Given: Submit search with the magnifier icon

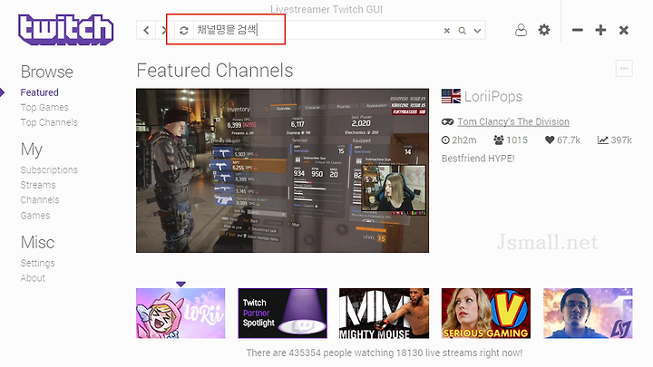Looking at the screenshot, I should pos(463,31).
